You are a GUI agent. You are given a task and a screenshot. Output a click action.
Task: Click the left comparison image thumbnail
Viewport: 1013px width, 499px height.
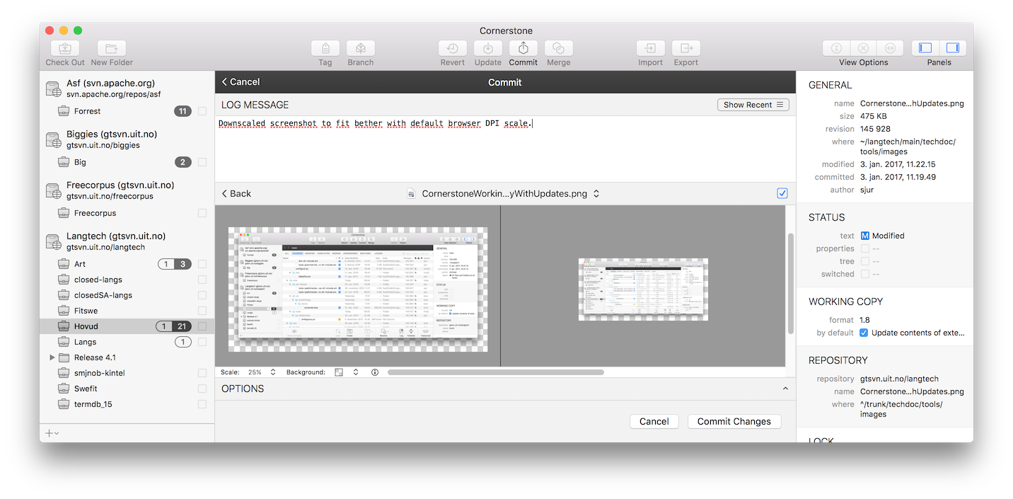358,289
